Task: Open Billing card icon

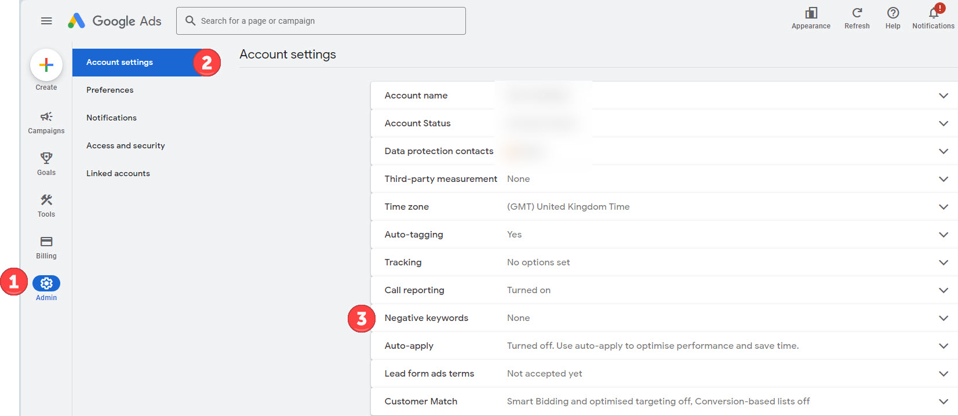Action: pos(46,242)
